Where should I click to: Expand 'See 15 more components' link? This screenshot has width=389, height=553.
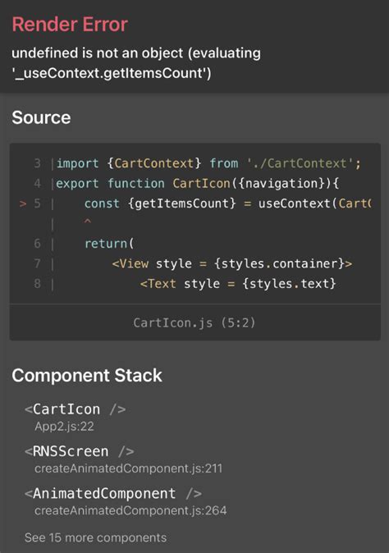click(x=95, y=537)
